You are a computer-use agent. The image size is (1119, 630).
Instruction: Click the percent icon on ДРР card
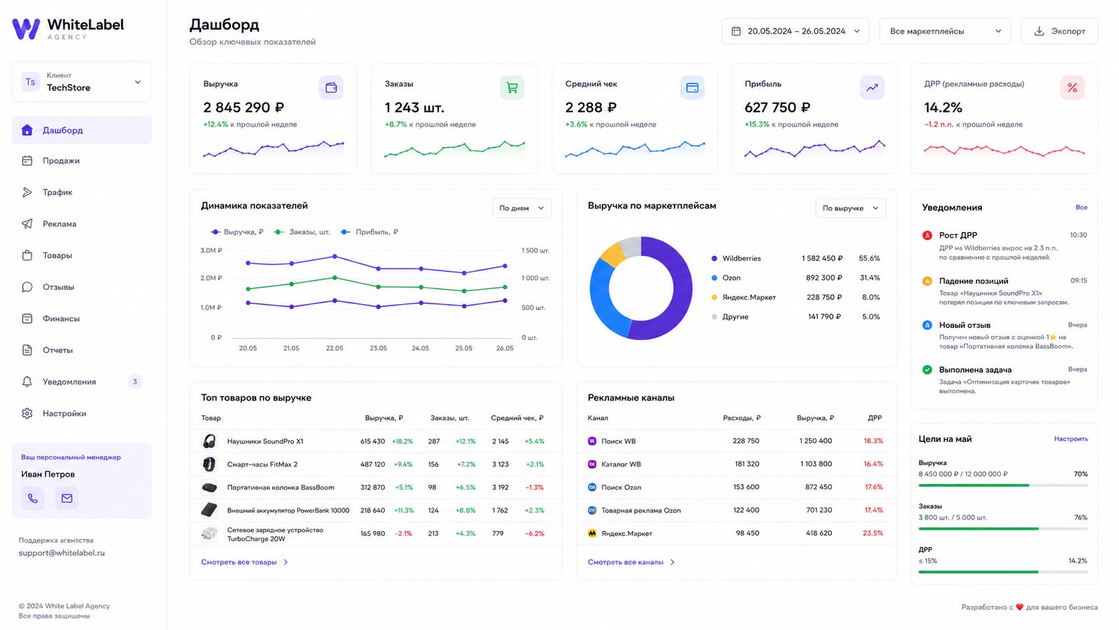[x=1072, y=88]
